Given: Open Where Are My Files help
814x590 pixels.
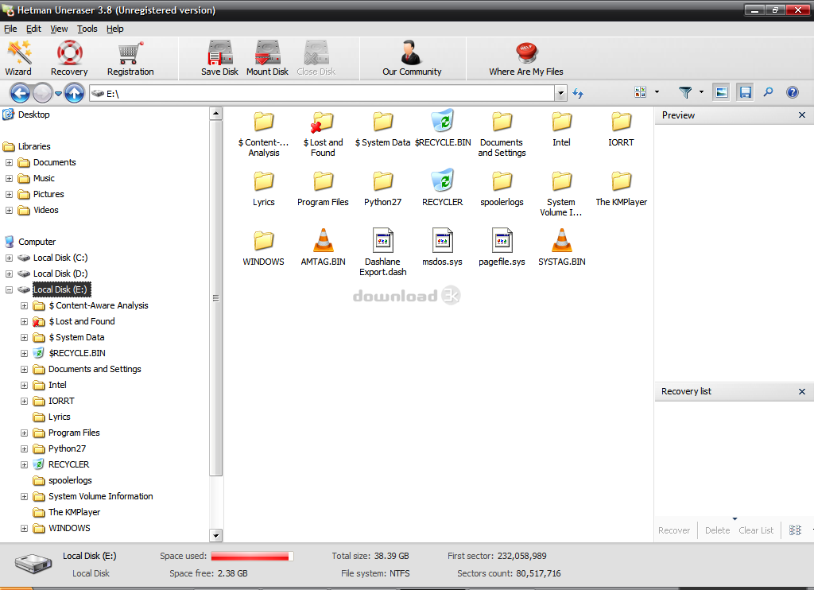Looking at the screenshot, I should (x=526, y=58).
